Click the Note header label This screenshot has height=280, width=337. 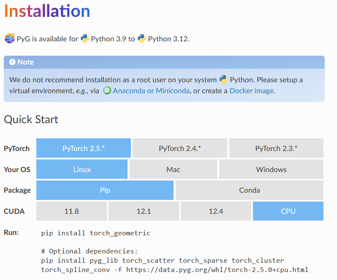[x=26, y=62]
